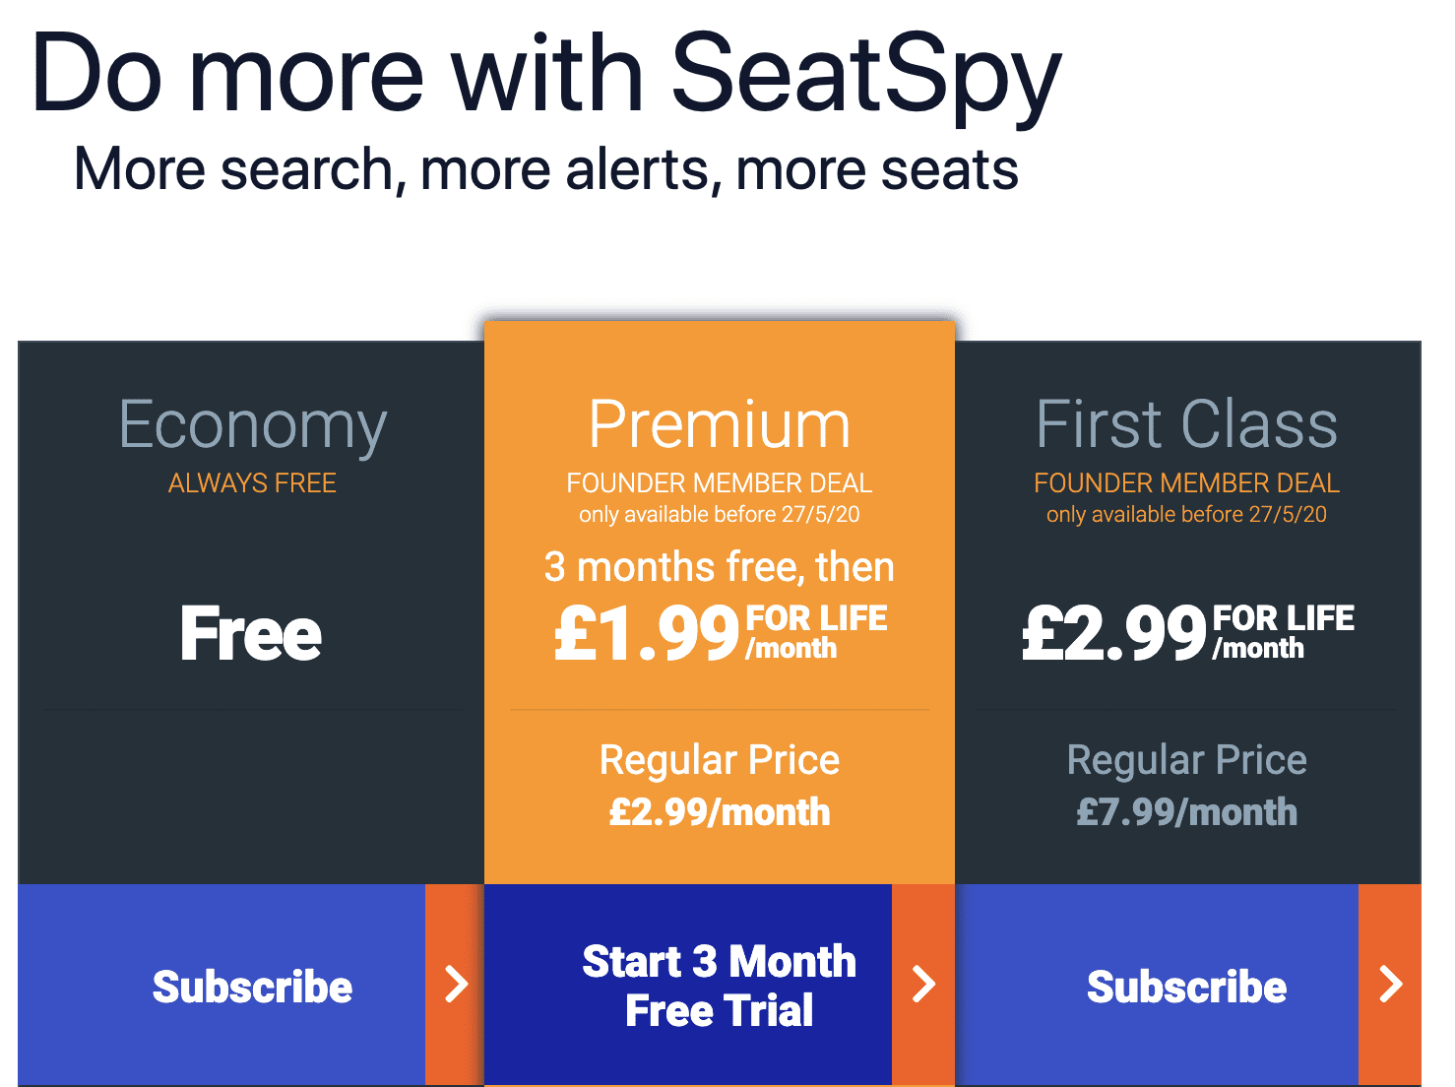Click the Economy plan Subscribe button
This screenshot has width=1455, height=1087.
click(x=221, y=985)
